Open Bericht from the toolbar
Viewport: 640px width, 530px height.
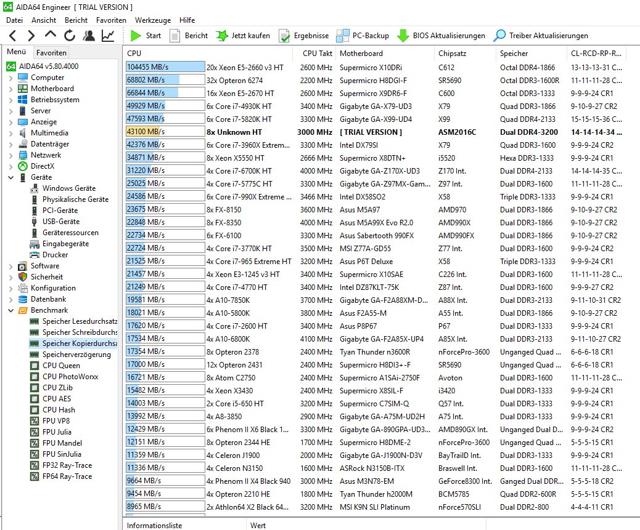pyautogui.click(x=189, y=36)
